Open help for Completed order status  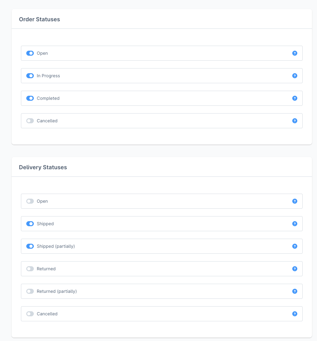(294, 98)
